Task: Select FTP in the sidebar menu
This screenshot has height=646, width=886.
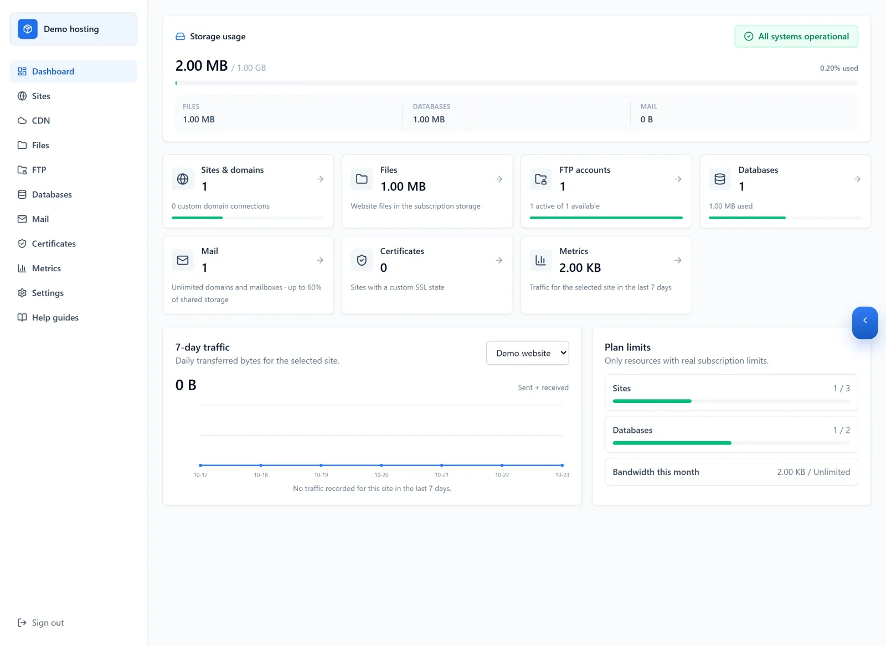Action: click(74, 170)
